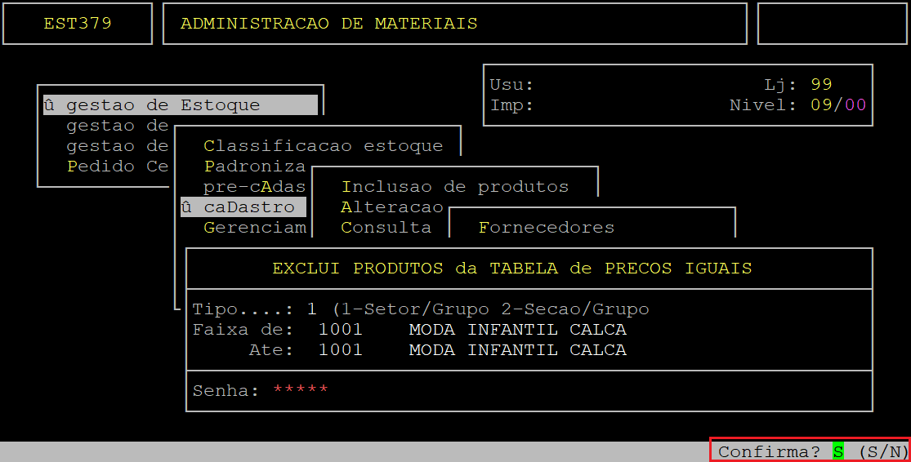Focus the Senha password field

[301, 390]
